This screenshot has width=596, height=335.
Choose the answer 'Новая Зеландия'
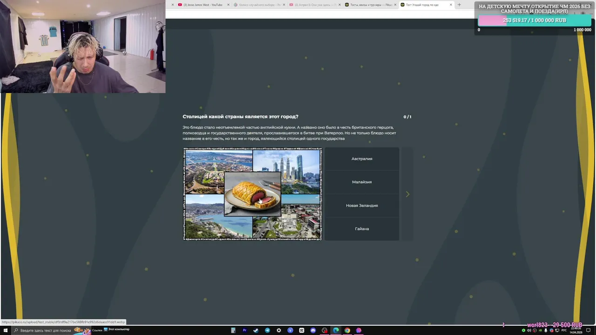point(362,205)
